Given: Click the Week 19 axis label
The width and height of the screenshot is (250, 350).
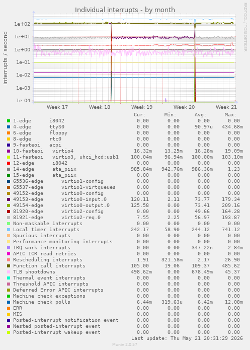Looking at the screenshot, I should (142, 107).
